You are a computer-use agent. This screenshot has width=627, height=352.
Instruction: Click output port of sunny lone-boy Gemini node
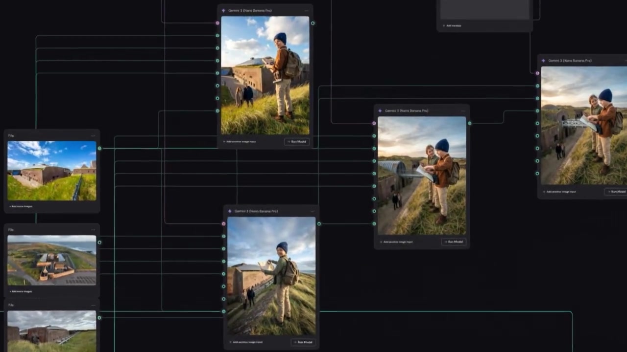[x=313, y=23]
